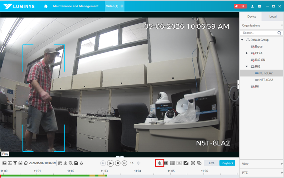Step to the next frame
Screen dimensions: 284x178
coord(125,163)
